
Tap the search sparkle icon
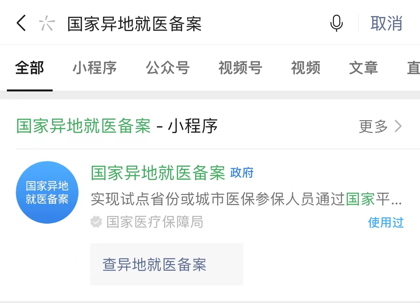47,24
